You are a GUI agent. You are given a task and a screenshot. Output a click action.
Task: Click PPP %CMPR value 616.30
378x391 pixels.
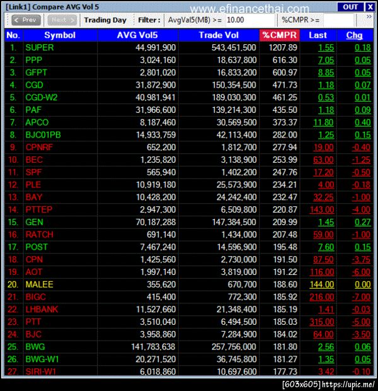[x=285, y=60]
